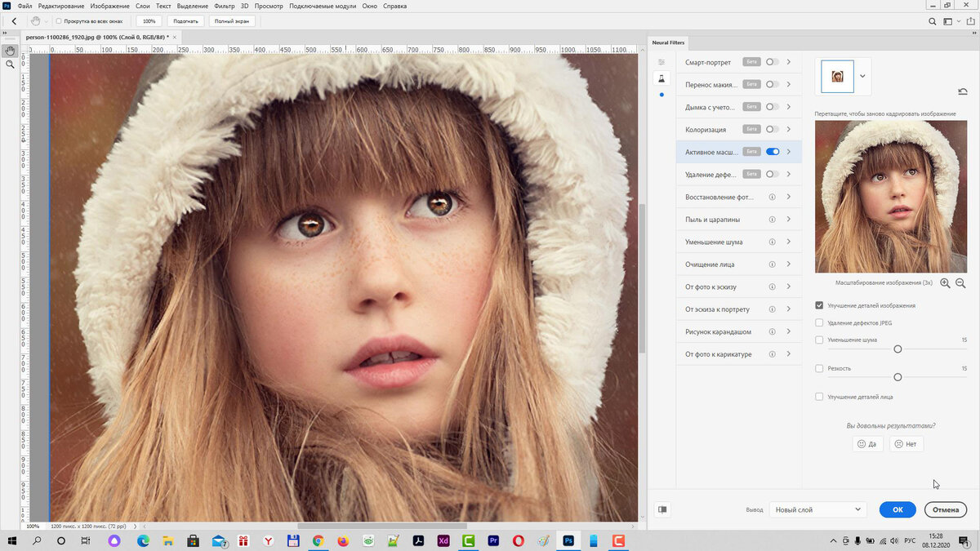Turn on the Колоризация filter toggle
The width and height of the screenshot is (980, 551).
click(x=772, y=129)
